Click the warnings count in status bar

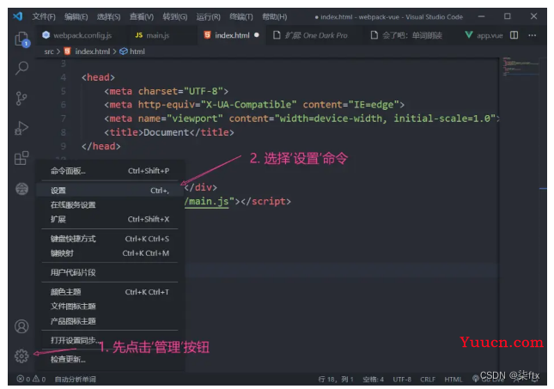pos(39,379)
